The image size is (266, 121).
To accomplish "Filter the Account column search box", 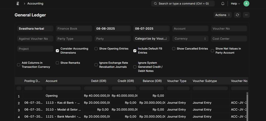I will 63,88.
